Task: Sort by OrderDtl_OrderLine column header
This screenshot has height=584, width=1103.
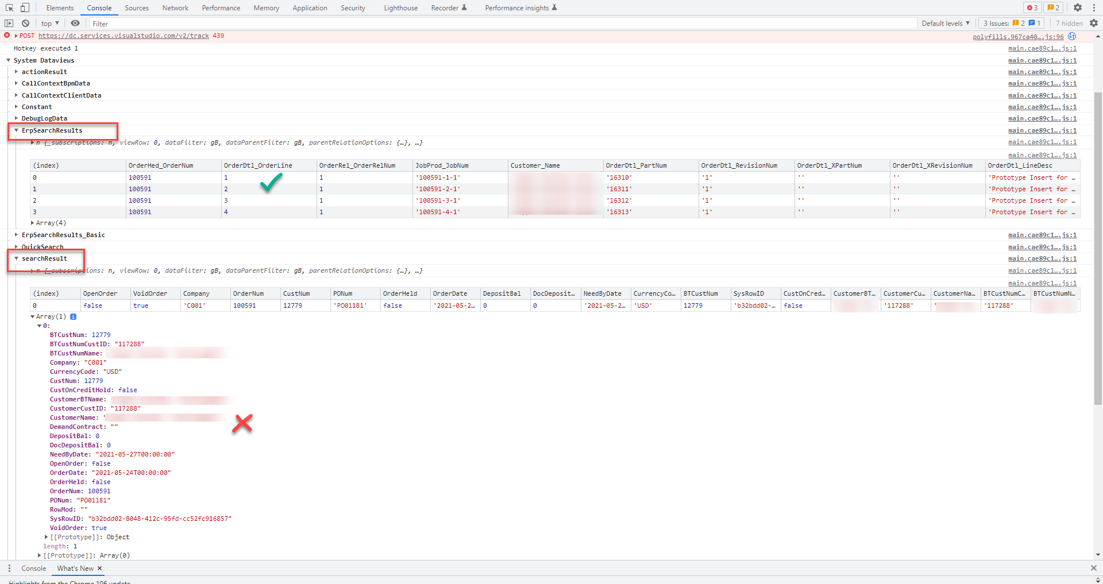Action: click(x=269, y=165)
